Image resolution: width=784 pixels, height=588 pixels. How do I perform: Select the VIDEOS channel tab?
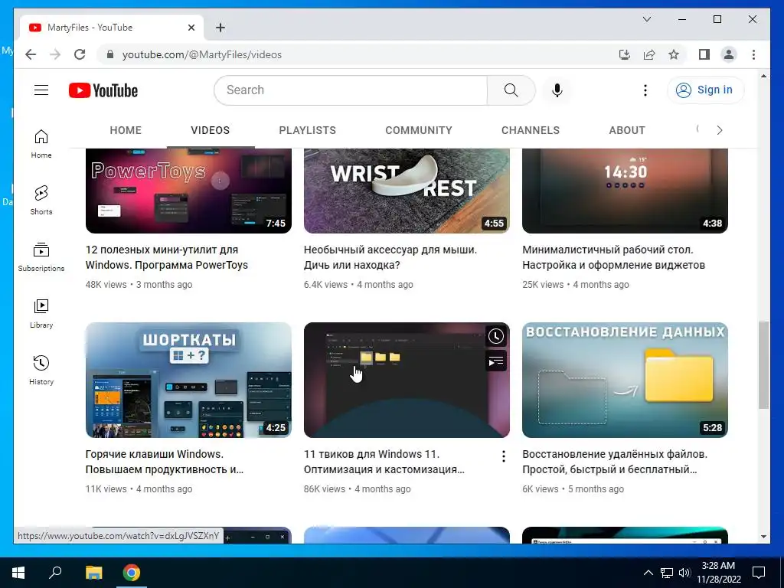[210, 130]
